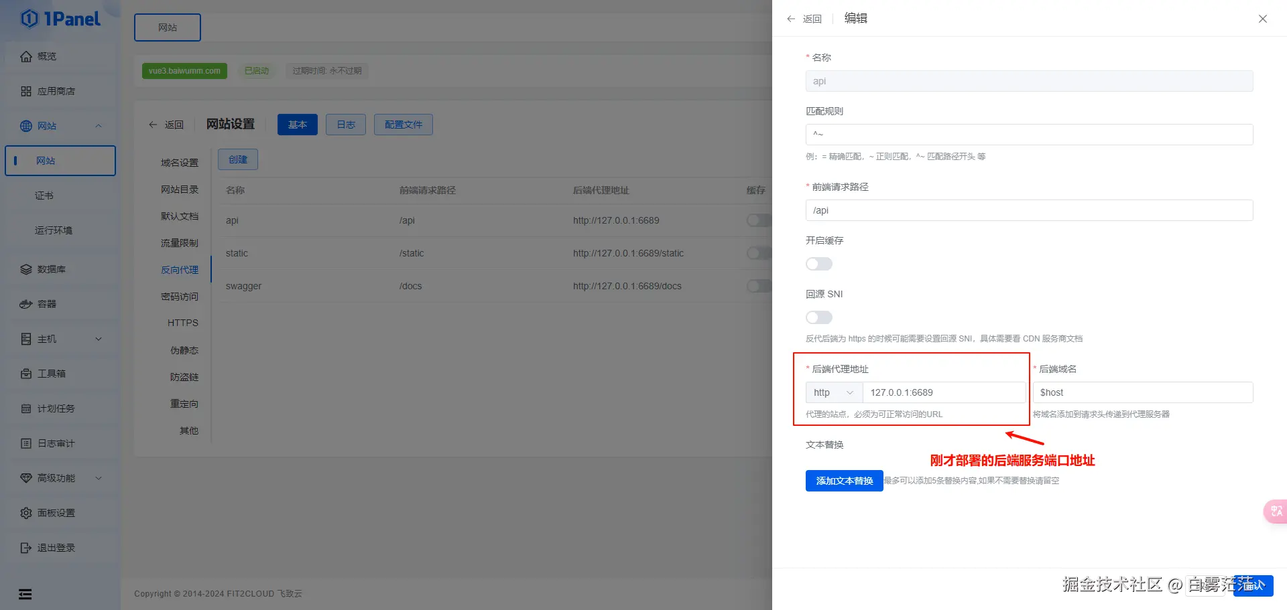
Task: Select 伪静态 in settings menu
Action: pyautogui.click(x=184, y=350)
